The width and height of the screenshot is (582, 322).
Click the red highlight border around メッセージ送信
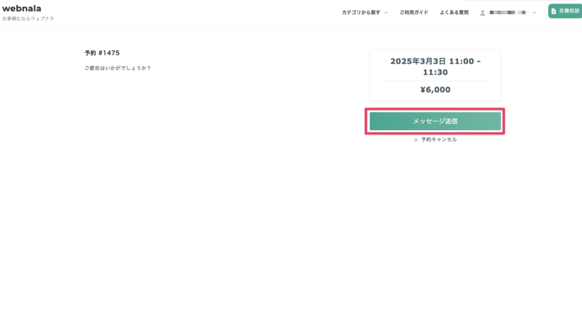click(x=435, y=110)
